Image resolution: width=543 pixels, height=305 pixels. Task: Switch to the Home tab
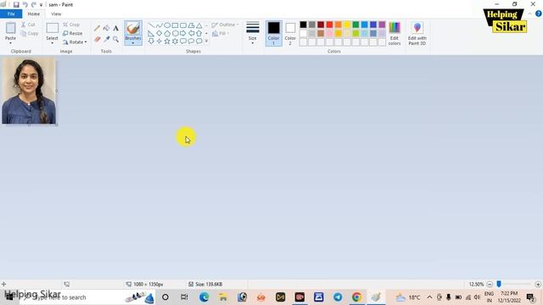(34, 14)
